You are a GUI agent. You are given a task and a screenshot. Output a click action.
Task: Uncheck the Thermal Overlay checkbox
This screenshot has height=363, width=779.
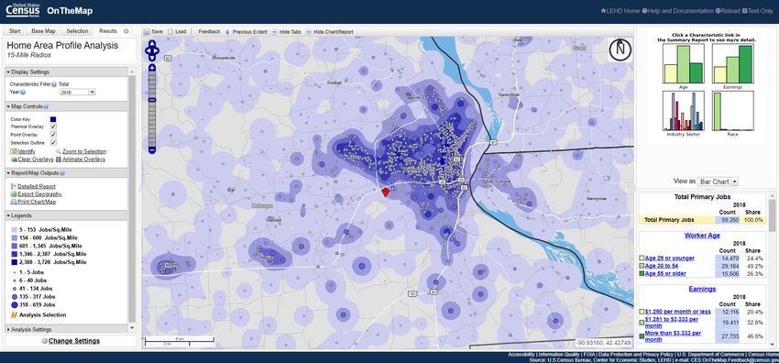point(54,126)
